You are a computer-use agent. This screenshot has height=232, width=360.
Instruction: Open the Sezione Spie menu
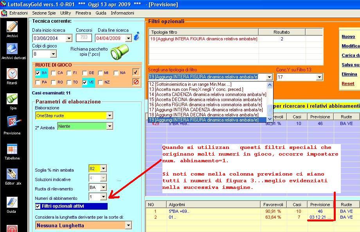[x=44, y=13]
